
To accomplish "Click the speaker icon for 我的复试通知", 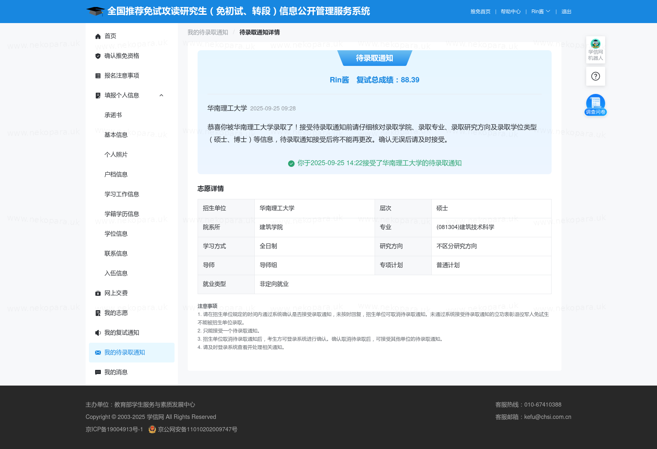I will [98, 333].
